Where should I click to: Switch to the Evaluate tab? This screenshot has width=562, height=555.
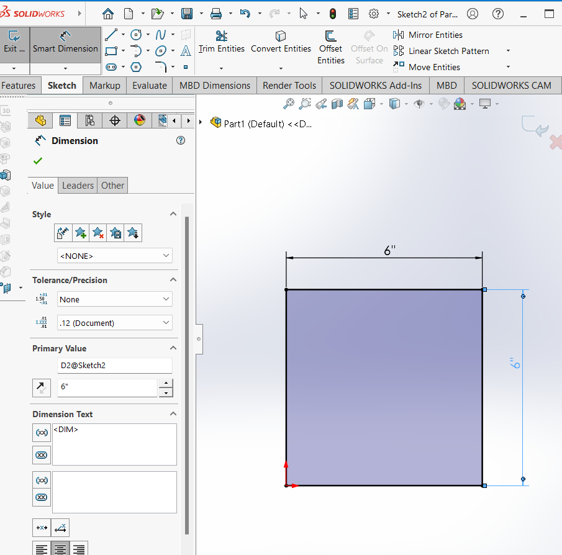click(x=150, y=86)
